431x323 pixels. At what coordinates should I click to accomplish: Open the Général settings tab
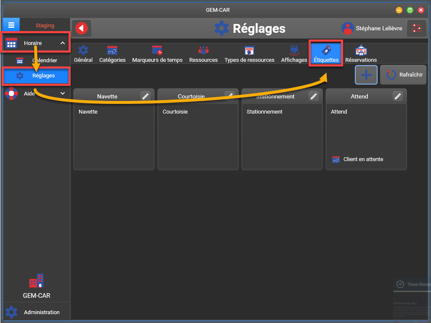83,54
